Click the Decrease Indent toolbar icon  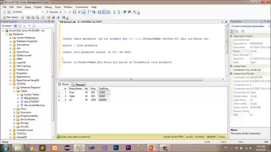click(x=124, y=12)
